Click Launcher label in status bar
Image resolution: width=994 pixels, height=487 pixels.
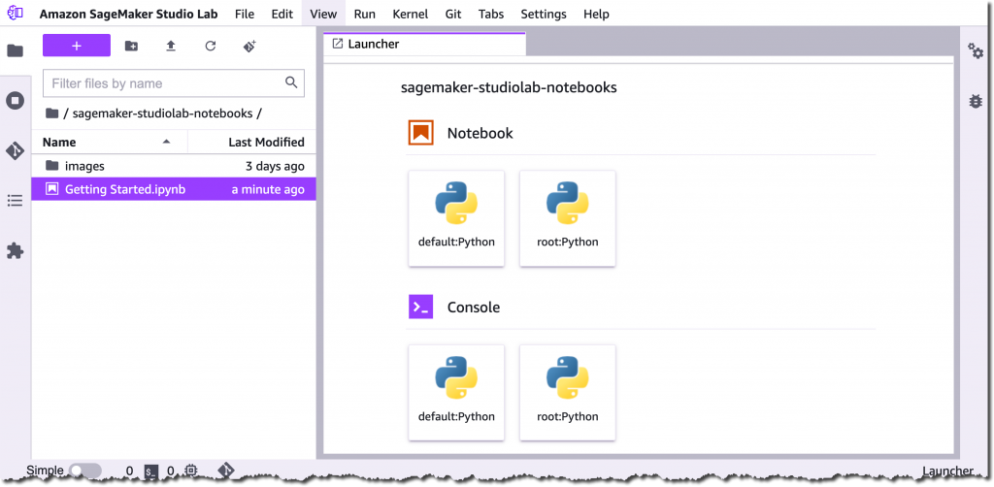point(947,471)
